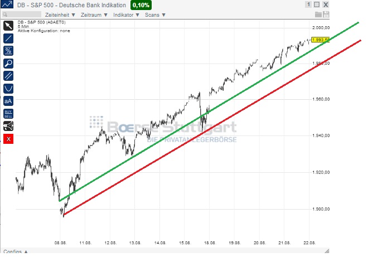Expand the Configs panel at bottom
392x257 pixels.
16,251
